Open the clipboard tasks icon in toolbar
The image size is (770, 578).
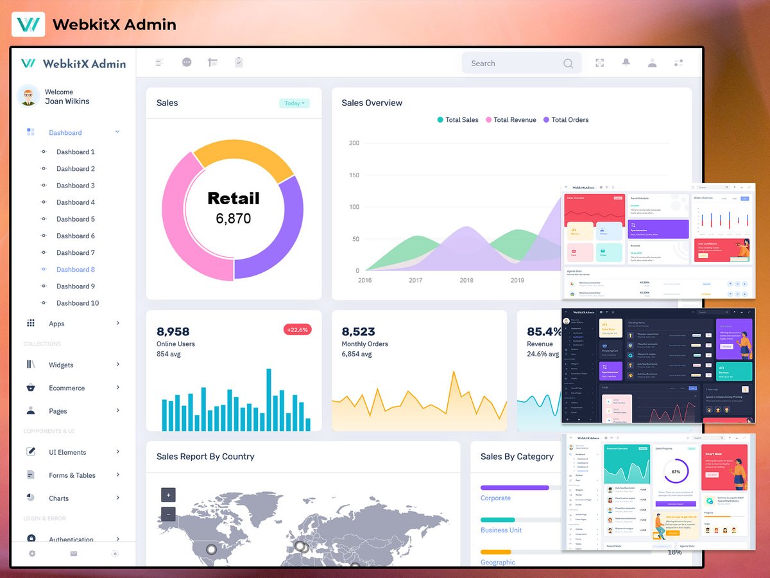click(238, 62)
